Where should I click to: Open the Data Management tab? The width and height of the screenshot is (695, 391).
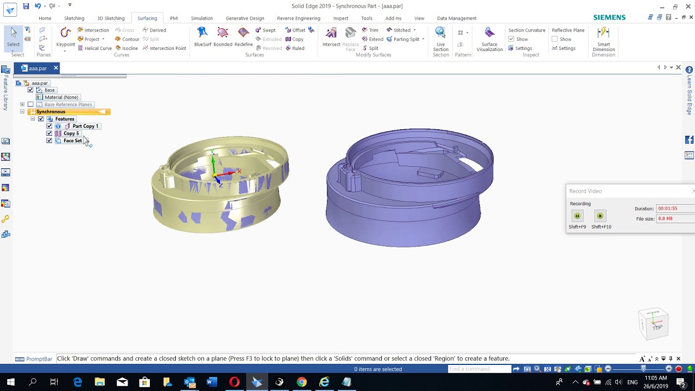(x=457, y=18)
